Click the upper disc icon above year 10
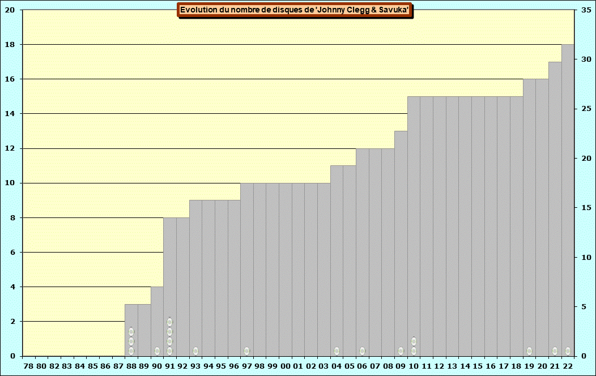This screenshot has height=376, width=596. pyautogui.click(x=414, y=341)
